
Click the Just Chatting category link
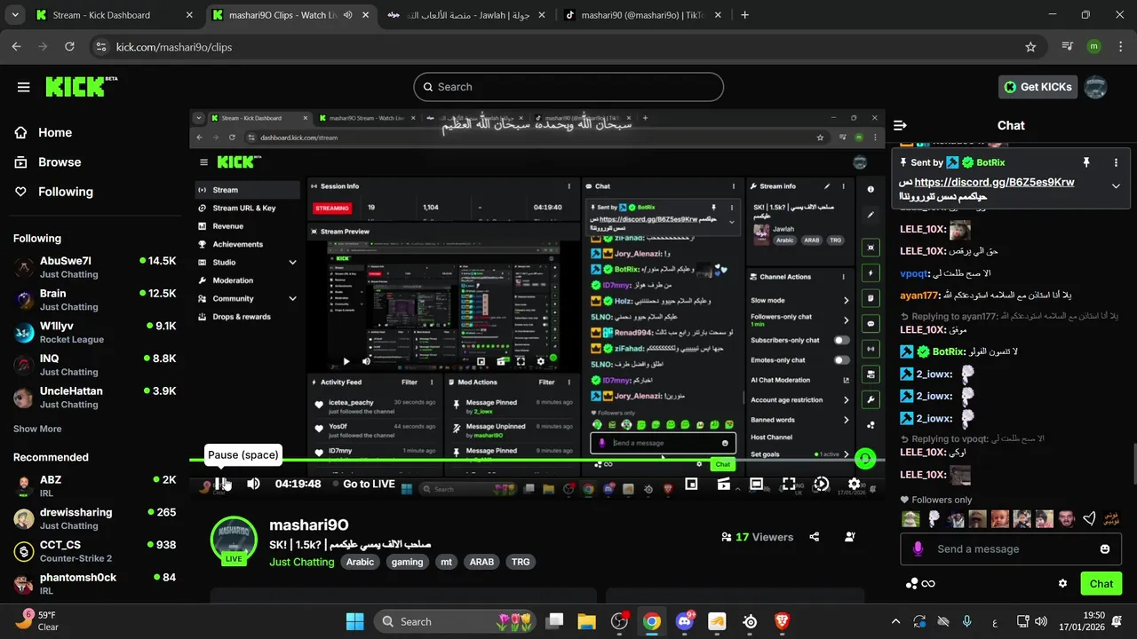coord(301,562)
